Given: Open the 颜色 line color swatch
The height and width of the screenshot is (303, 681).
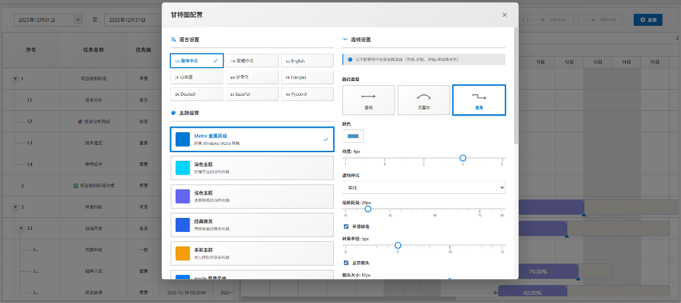Looking at the screenshot, I should click(x=352, y=136).
